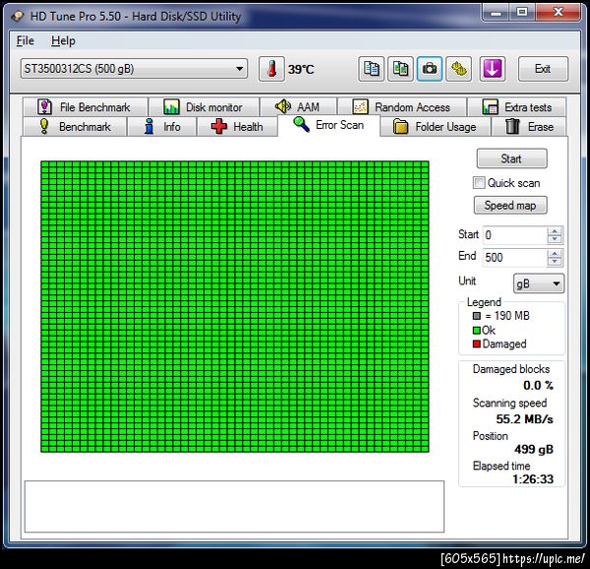The height and width of the screenshot is (569, 590).
Task: Click the purple download arrow icon
Action: [x=493, y=69]
